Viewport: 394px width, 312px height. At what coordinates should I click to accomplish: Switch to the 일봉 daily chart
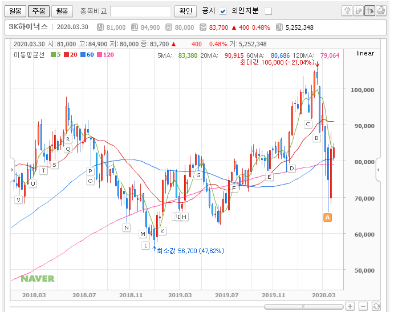pos(15,11)
